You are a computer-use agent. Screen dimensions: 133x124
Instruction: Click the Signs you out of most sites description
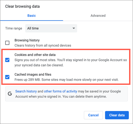coord(71,63)
